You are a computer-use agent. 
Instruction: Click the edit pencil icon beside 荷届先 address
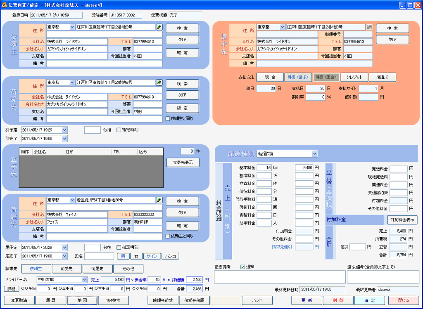[x=159, y=200]
